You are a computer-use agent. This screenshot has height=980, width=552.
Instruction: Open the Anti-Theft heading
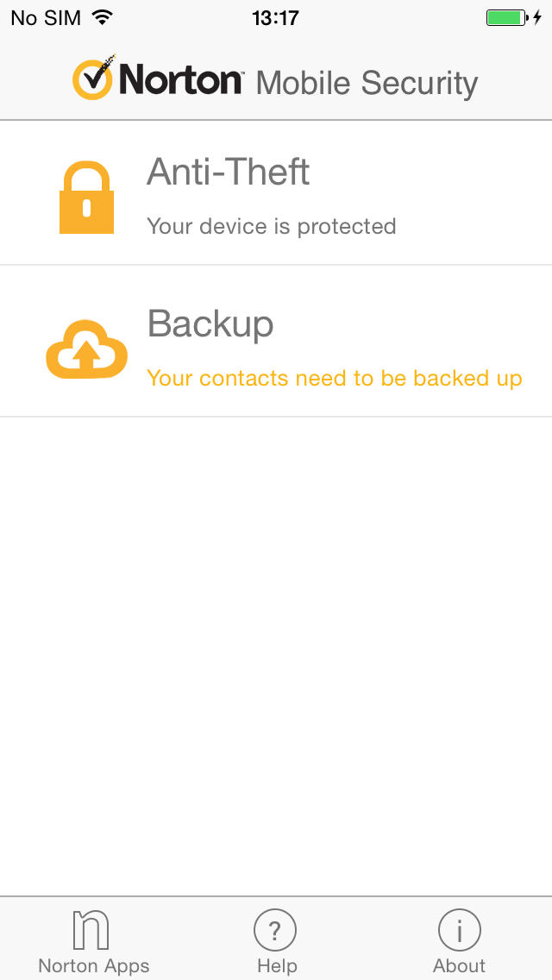229,172
